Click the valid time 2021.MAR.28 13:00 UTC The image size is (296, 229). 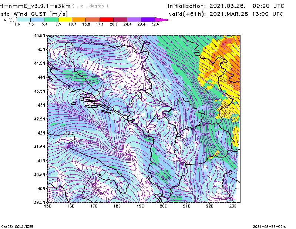click(x=246, y=14)
